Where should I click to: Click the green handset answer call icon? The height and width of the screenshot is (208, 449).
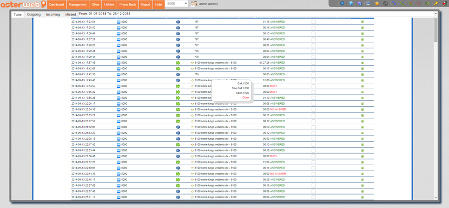[x=402, y=3]
